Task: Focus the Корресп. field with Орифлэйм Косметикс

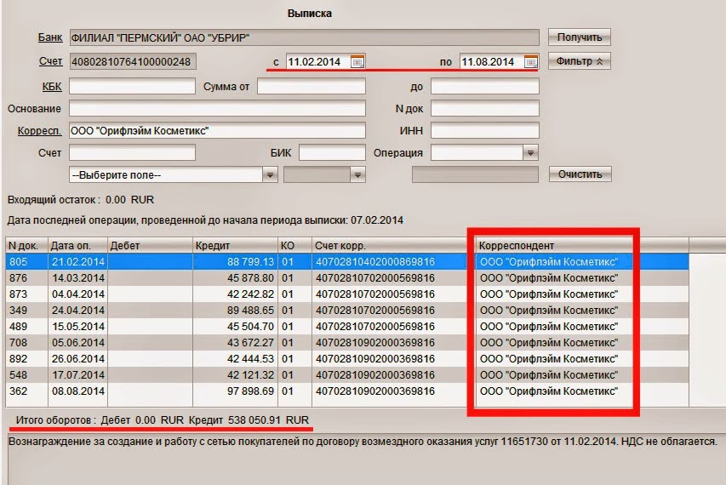Action: [217, 130]
